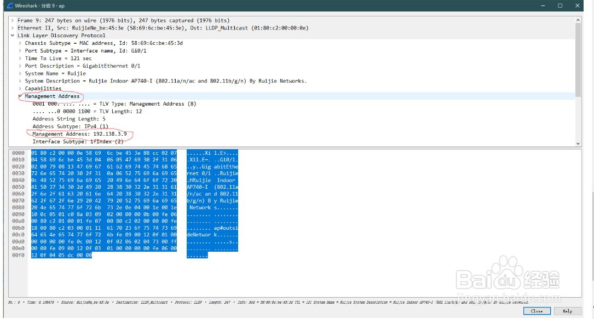Select Interface Subtype: ifIndex line
594x319 pixels.
78,142
